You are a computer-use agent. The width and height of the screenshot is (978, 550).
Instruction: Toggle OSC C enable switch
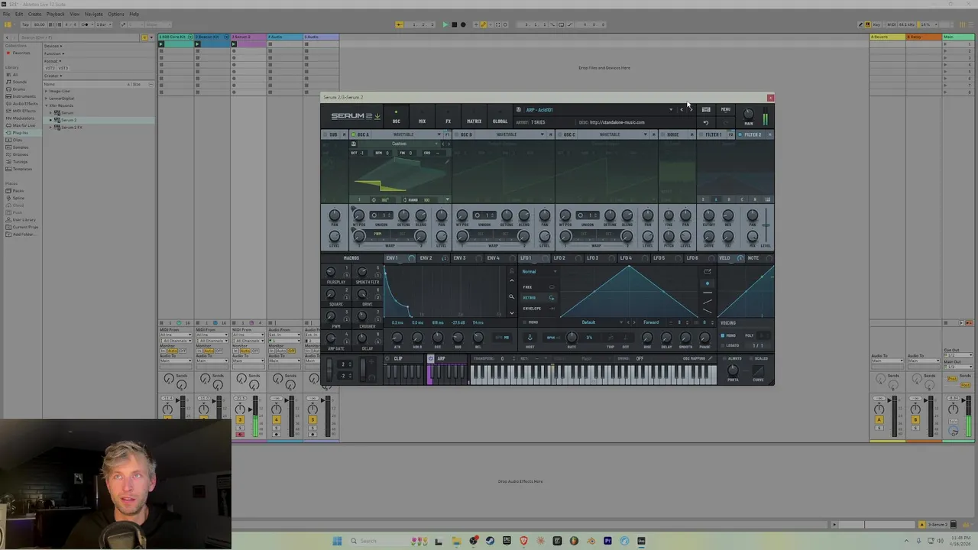(x=560, y=134)
